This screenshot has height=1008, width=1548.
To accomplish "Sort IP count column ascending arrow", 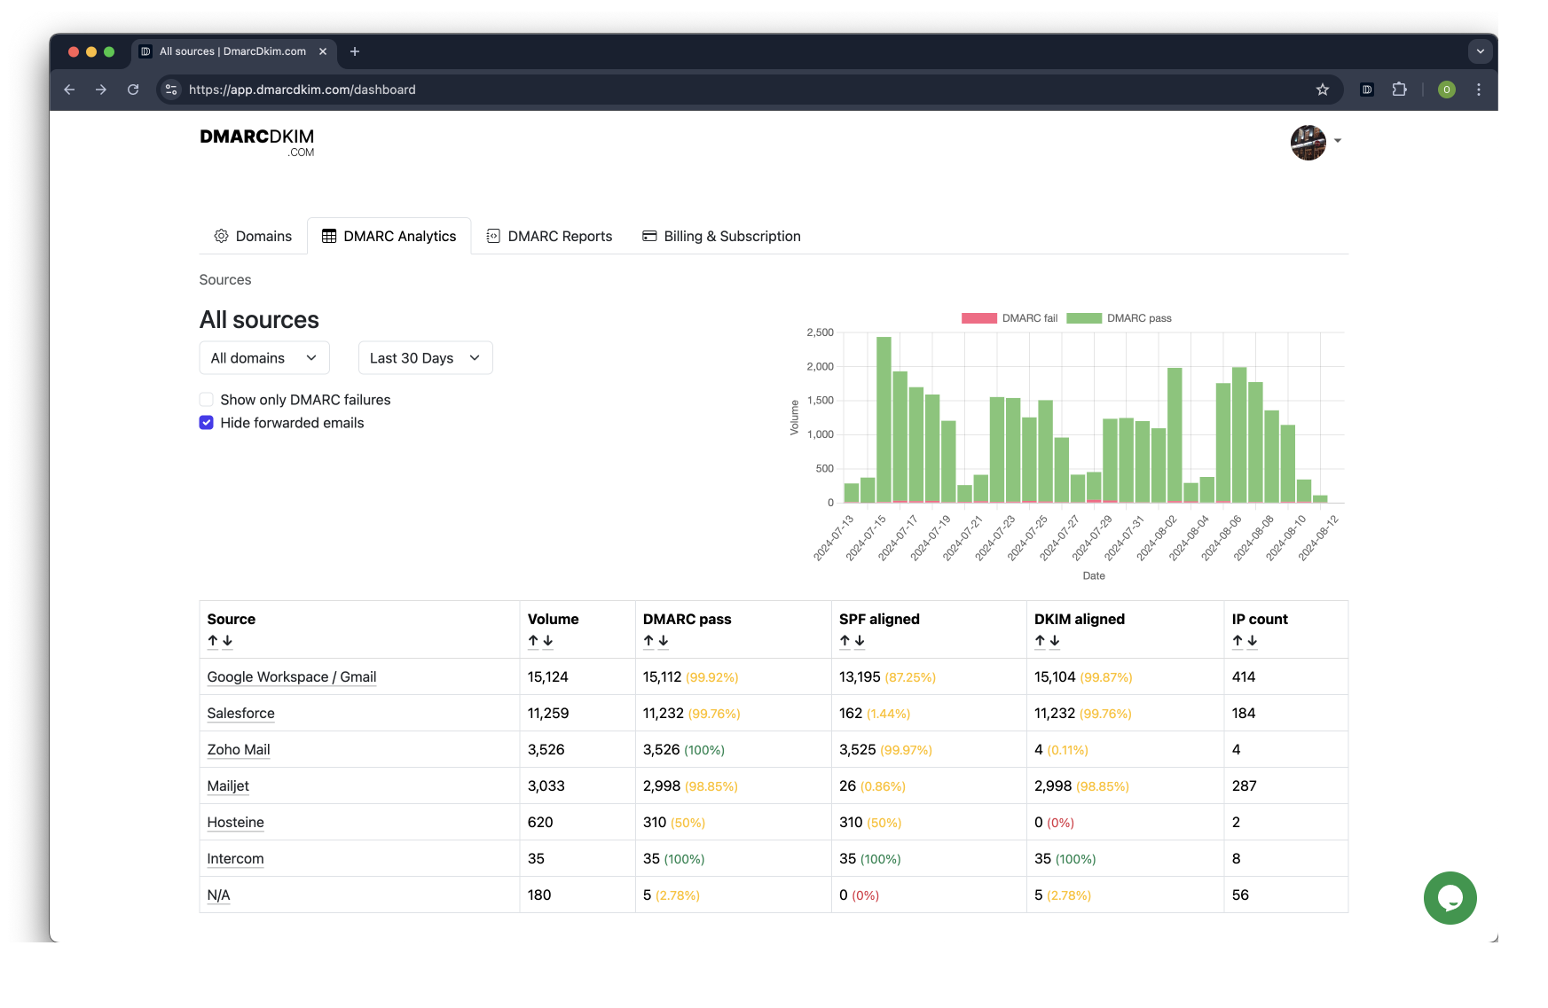I will tap(1238, 641).
